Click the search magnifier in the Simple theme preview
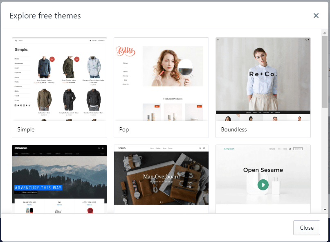The height and width of the screenshot is (242, 330). tap(16, 41)
